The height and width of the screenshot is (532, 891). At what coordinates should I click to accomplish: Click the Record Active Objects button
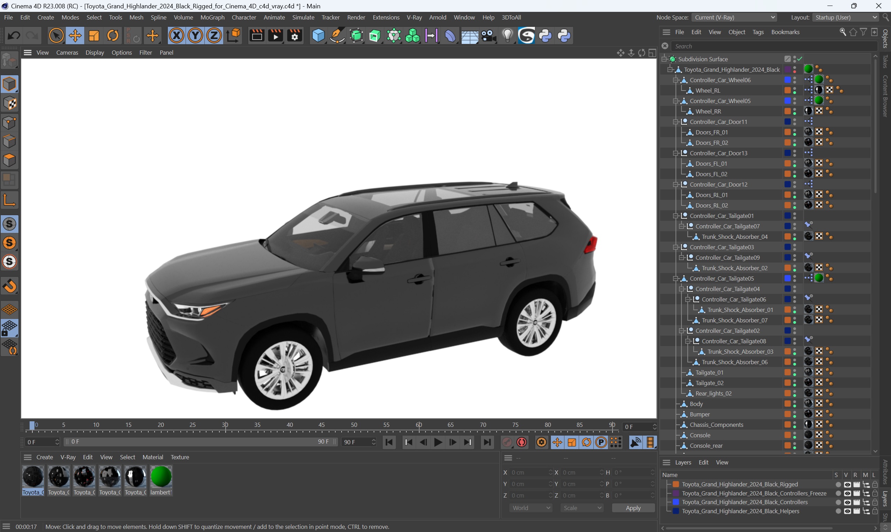(507, 443)
